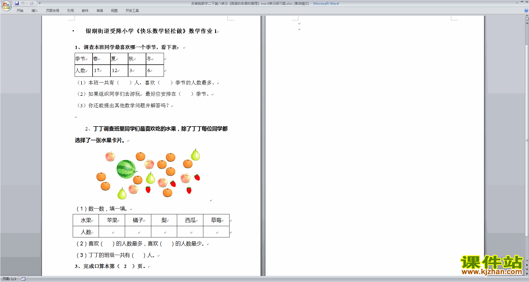This screenshot has width=529, height=282.
Task: Click the blue Help question mark icon
Action: 526,11
